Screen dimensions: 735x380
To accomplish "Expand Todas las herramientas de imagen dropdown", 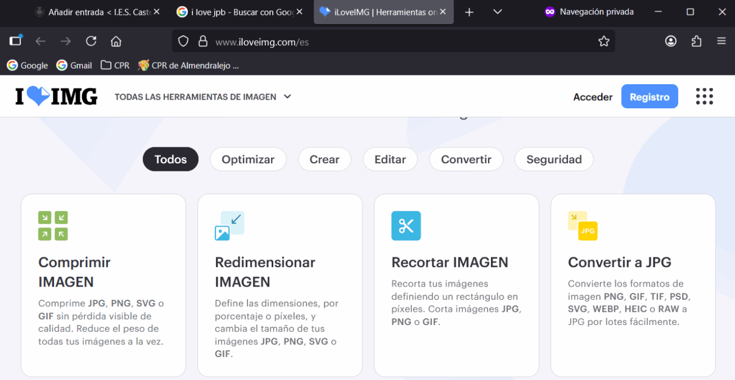I will tap(203, 97).
